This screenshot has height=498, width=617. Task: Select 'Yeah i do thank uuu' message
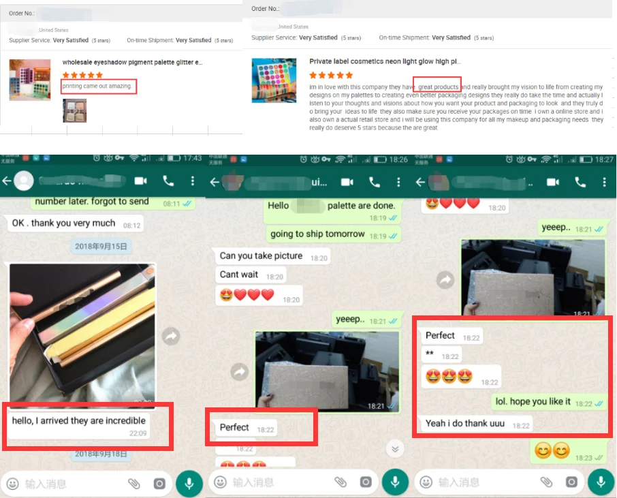point(477,424)
